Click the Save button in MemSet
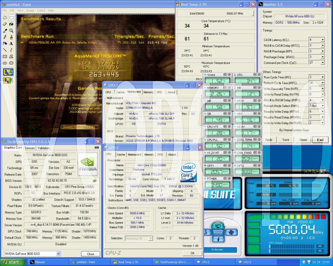Screen dimensions: 333x266 tap(286, 140)
